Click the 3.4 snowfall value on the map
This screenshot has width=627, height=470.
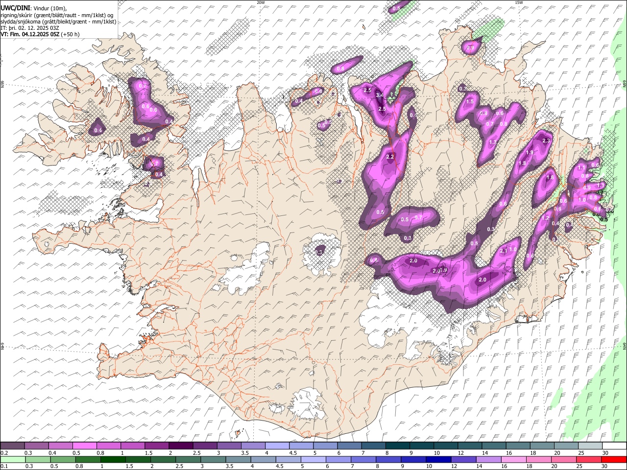pos(379,95)
